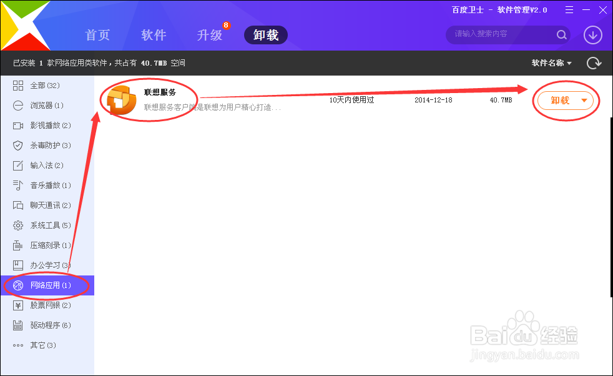Select the 办公学习 (3) category
Viewport: 613px width, 376px height.
coord(47,265)
